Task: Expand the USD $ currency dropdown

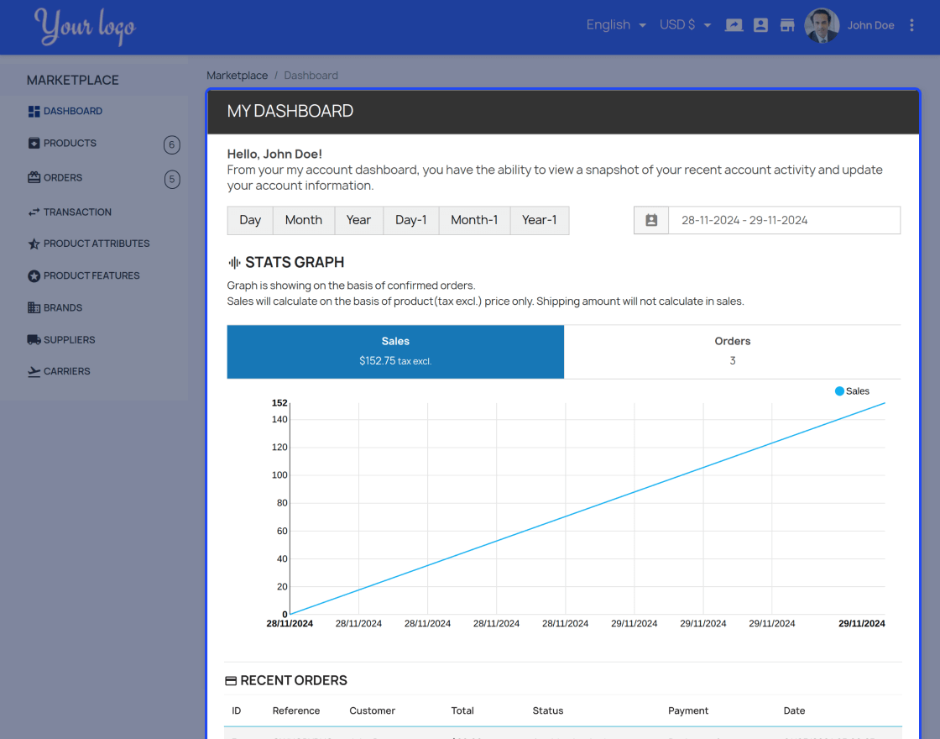Action: pos(685,25)
